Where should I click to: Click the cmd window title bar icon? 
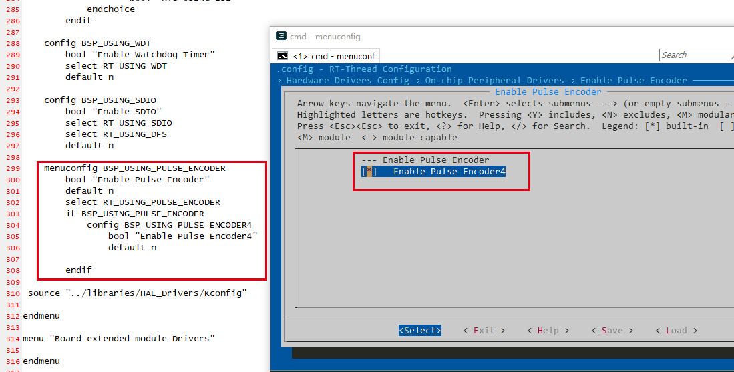coord(281,37)
